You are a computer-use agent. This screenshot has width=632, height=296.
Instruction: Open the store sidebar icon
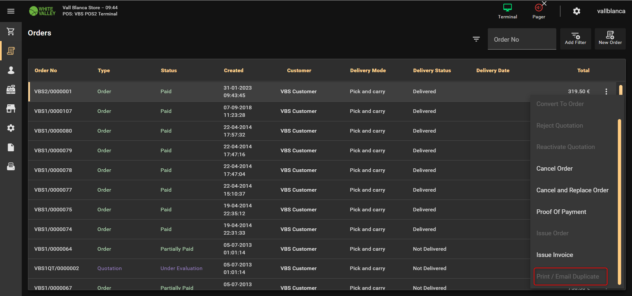point(11,109)
